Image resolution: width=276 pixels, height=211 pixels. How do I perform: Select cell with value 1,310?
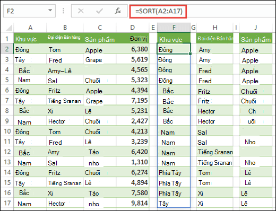132,162
